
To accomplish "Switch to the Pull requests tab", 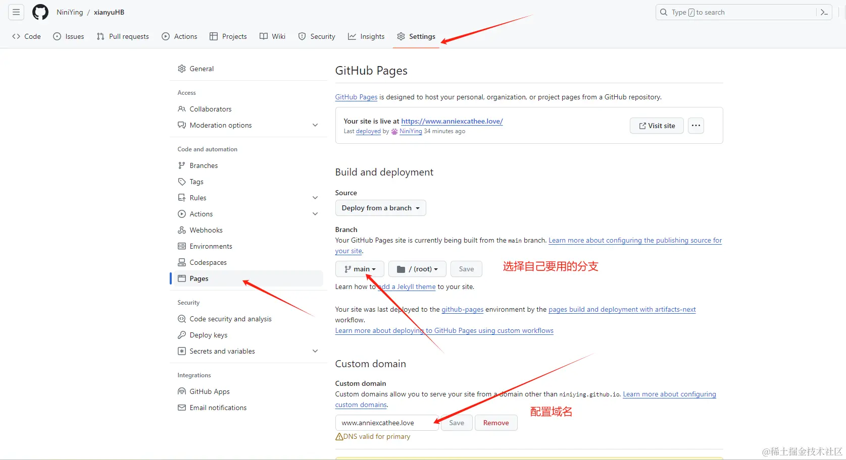I will click(123, 36).
